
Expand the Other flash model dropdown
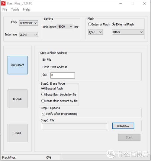point(128,32)
